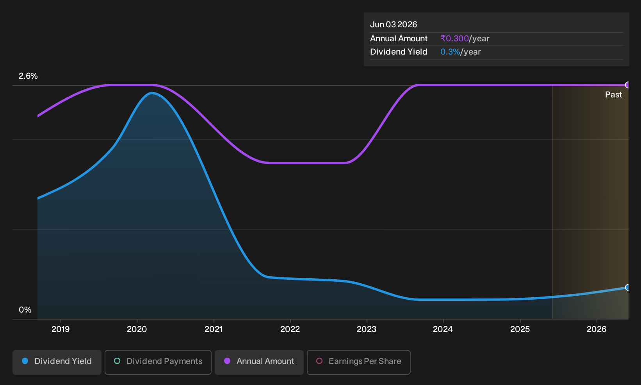Click the 'Past' label on chart
The height and width of the screenshot is (385, 641).
click(613, 95)
